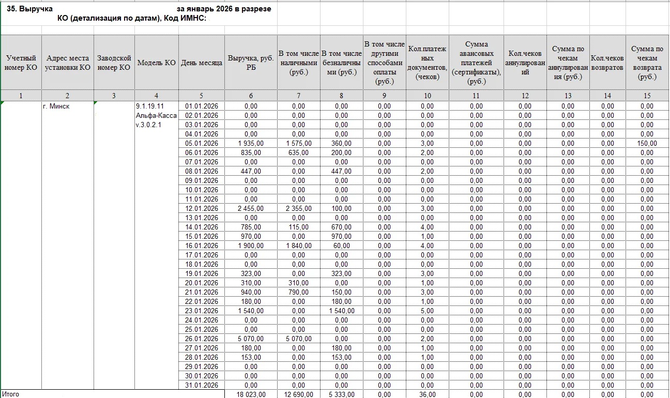Click the "Модель КО" header cell

point(157,63)
